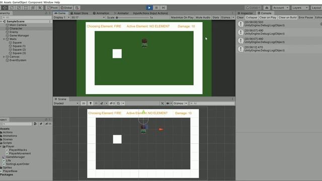The image size is (322, 181).
Task: Toggle scene grid visibility icon
Action: (119, 103)
